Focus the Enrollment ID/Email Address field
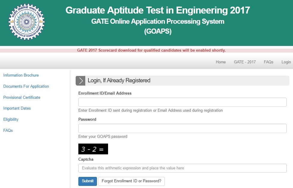The height and width of the screenshot is (188, 293). pos(182,102)
